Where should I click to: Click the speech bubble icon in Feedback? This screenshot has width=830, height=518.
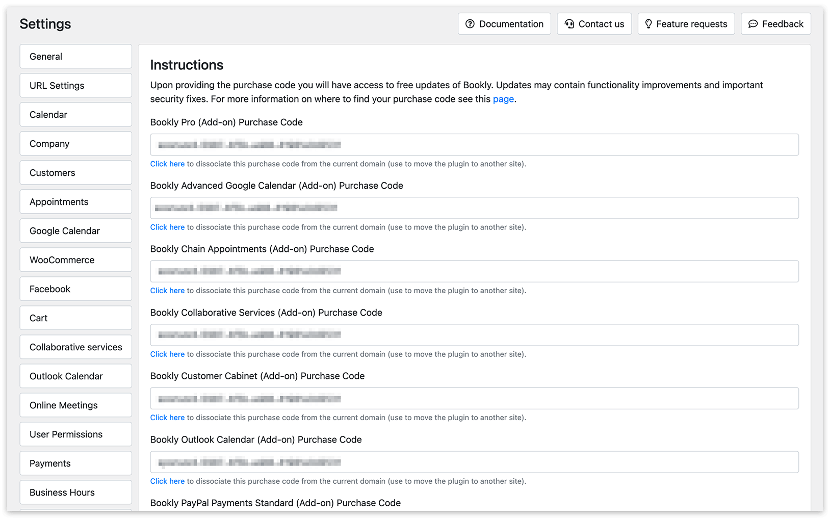click(x=753, y=24)
